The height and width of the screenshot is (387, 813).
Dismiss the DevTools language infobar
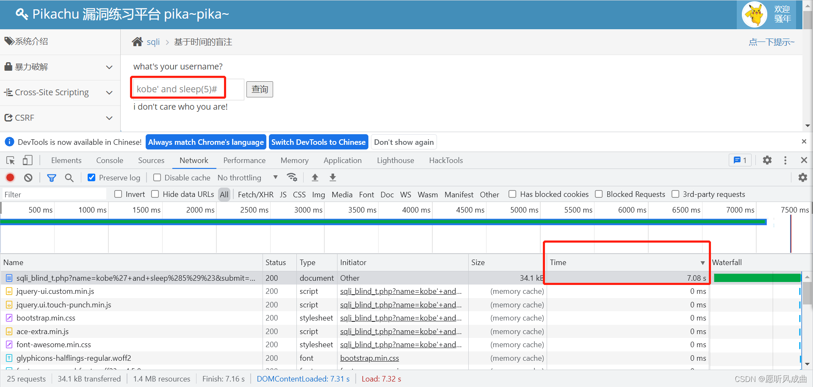point(804,141)
